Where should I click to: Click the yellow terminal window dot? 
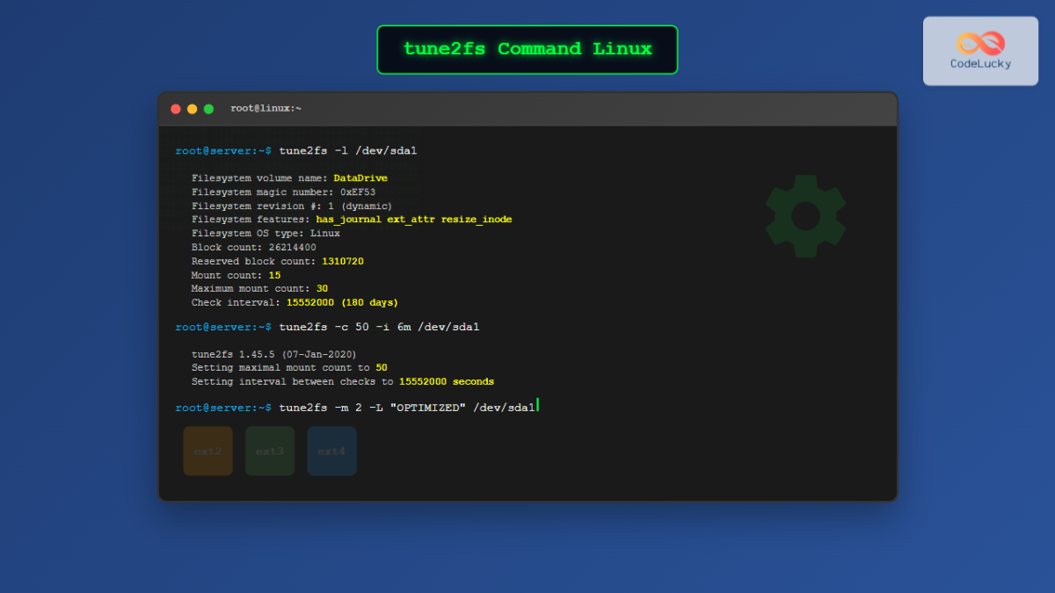click(x=192, y=108)
